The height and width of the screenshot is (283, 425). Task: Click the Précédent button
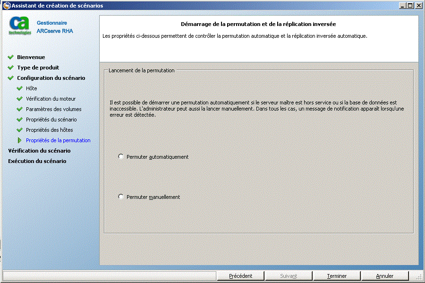point(241,275)
